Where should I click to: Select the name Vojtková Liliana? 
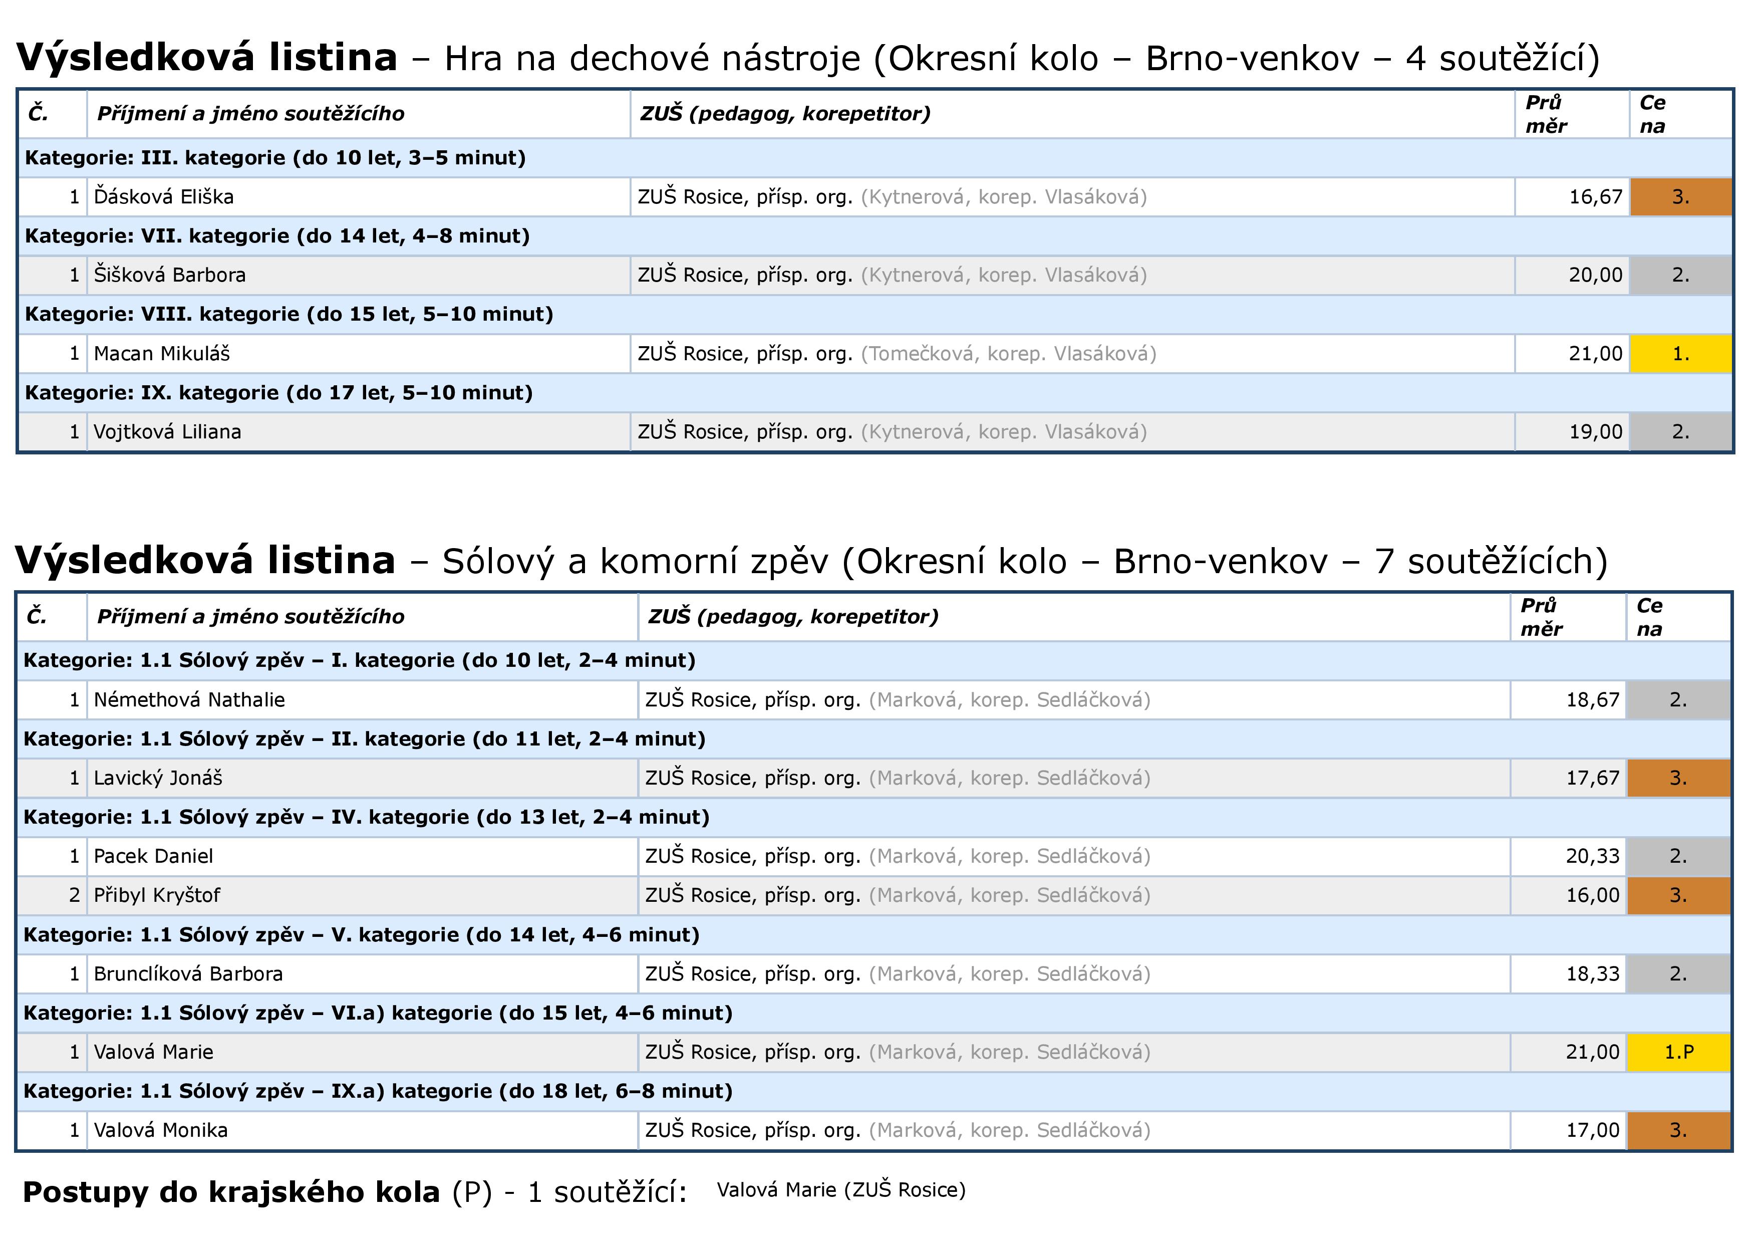tap(167, 431)
